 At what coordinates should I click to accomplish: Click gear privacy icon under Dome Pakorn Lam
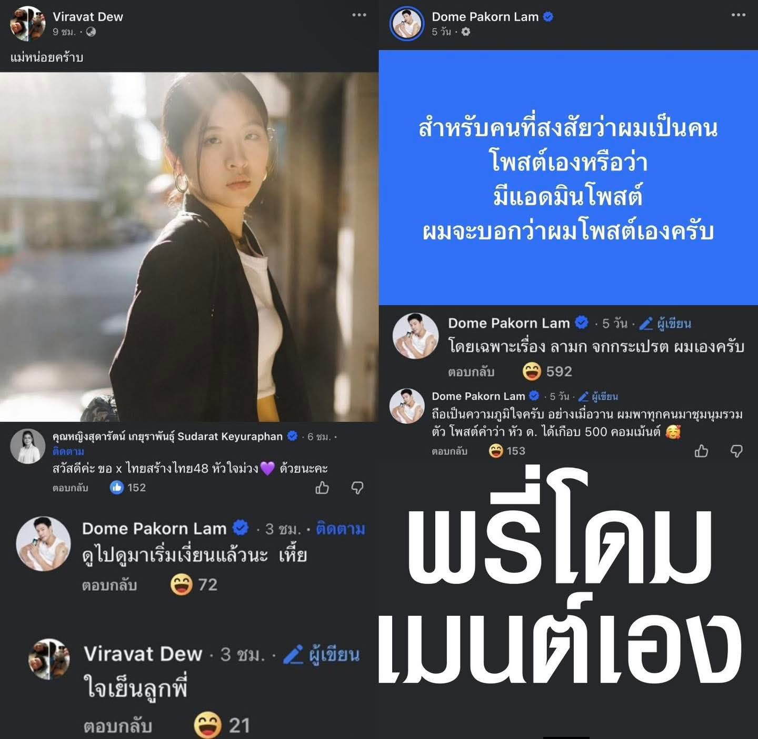(466, 32)
